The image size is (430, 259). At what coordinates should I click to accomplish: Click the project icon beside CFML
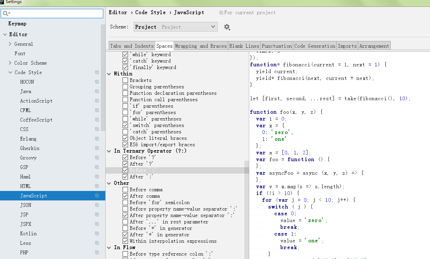click(97, 110)
